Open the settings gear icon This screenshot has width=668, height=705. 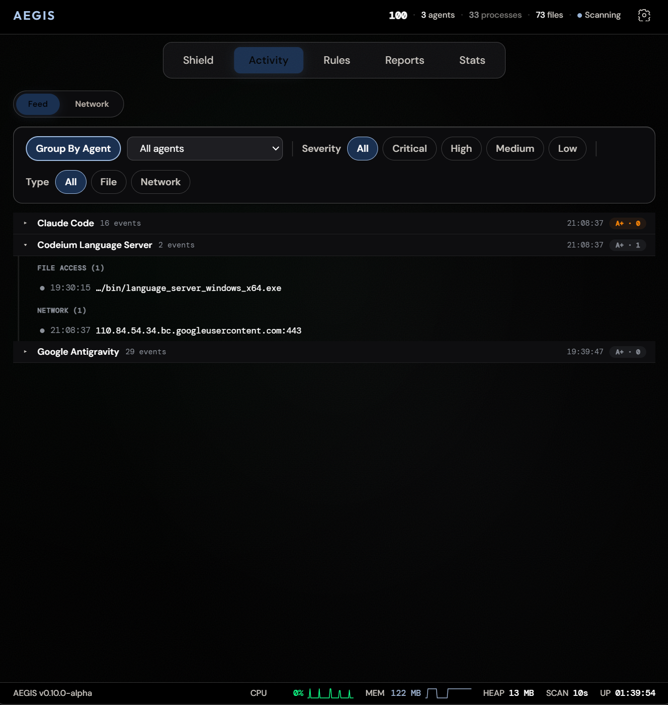pos(644,15)
